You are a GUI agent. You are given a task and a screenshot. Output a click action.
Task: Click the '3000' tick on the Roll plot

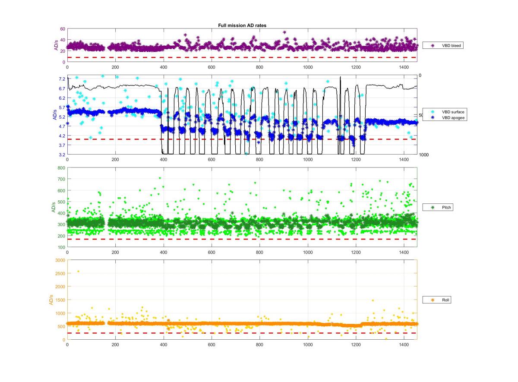(x=60, y=260)
